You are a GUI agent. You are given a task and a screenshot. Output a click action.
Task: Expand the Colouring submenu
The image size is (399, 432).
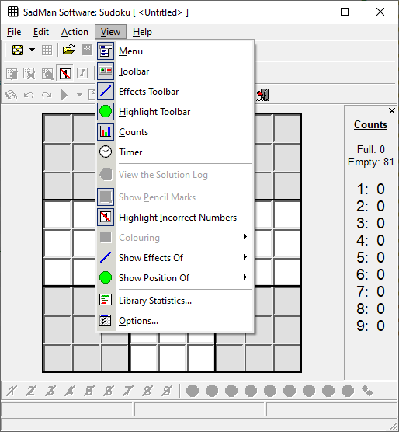coord(175,238)
